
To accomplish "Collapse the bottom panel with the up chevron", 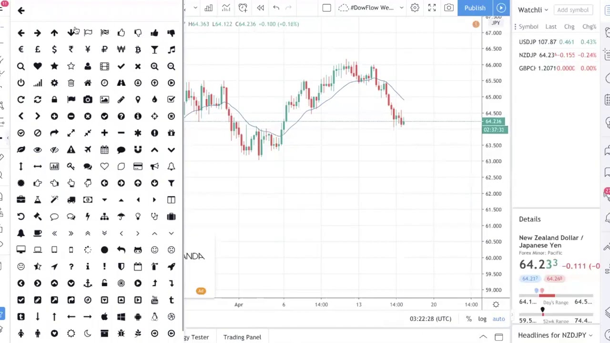I will coord(483,337).
